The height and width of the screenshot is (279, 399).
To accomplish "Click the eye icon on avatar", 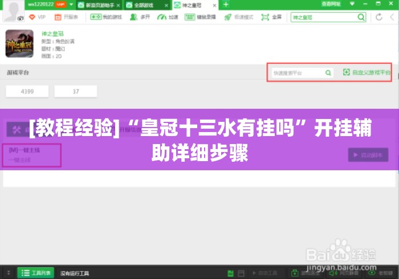I will [x=21, y=18].
